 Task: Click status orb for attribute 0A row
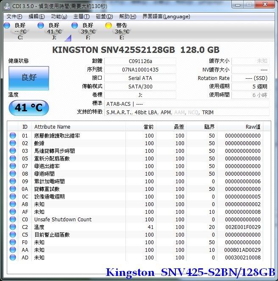[x=13, y=189]
